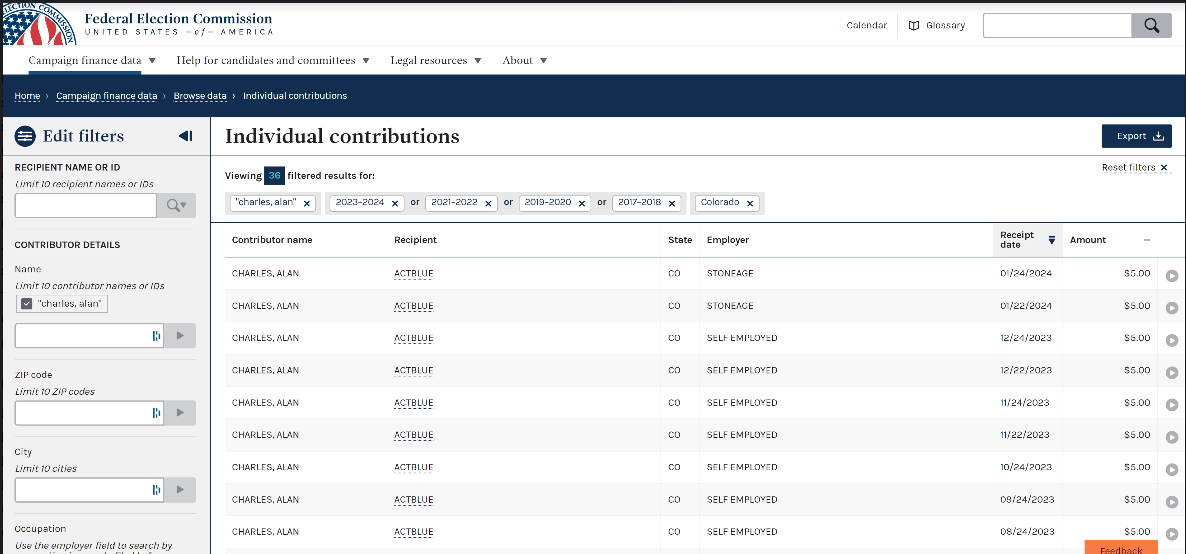The width and height of the screenshot is (1186, 554).
Task: Click the Edit filters circular icon
Action: [25, 136]
